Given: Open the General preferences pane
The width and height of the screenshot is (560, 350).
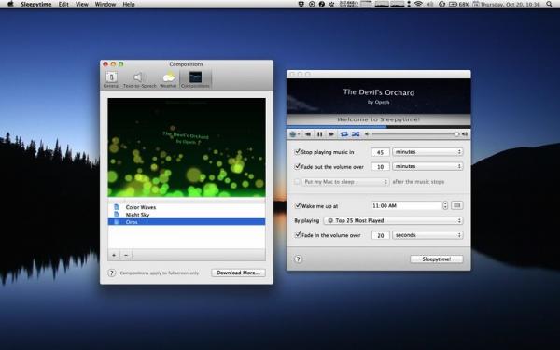Looking at the screenshot, I should pos(111,79).
